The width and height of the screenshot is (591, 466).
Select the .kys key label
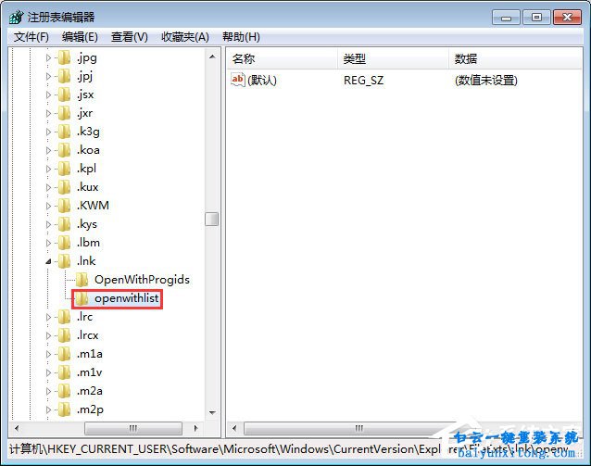[x=87, y=224]
